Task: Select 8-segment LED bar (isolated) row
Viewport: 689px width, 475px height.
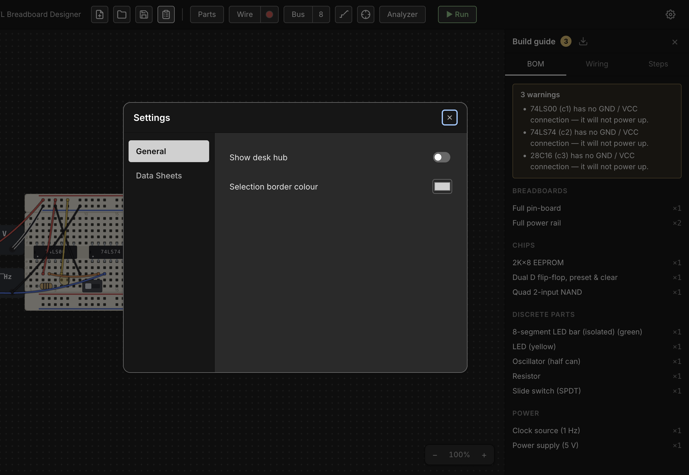Action: pyautogui.click(x=597, y=332)
